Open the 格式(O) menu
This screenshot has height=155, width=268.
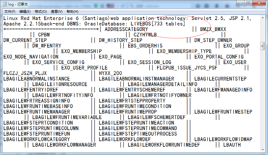point(41,12)
